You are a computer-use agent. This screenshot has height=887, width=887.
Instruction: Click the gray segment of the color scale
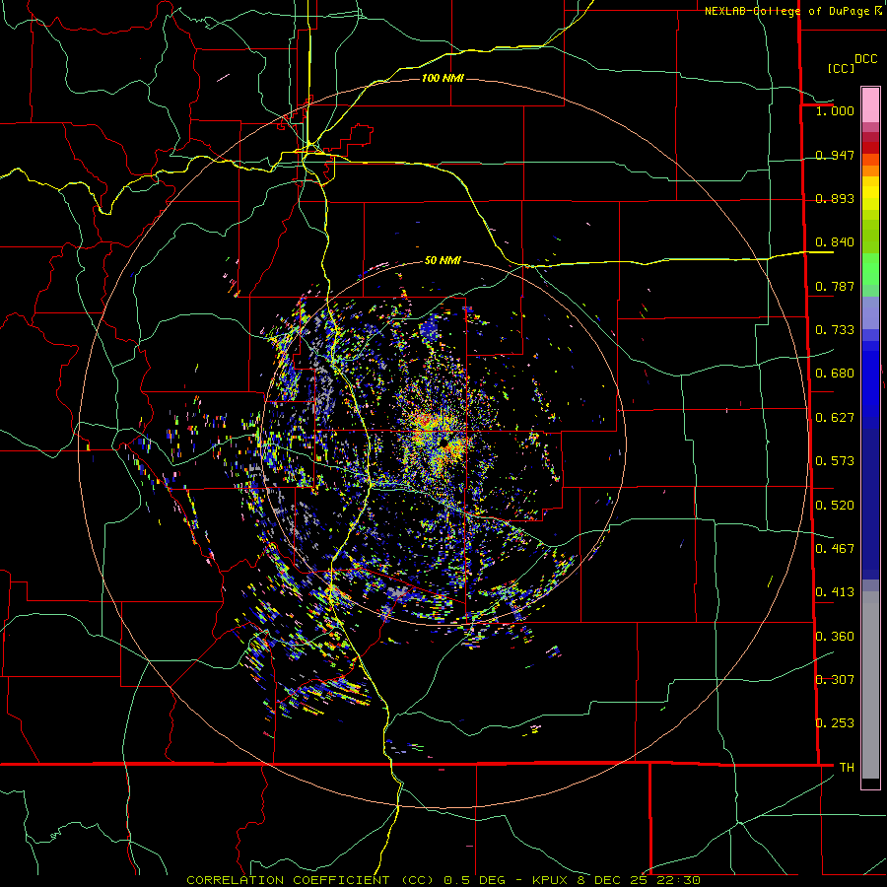coord(870,685)
